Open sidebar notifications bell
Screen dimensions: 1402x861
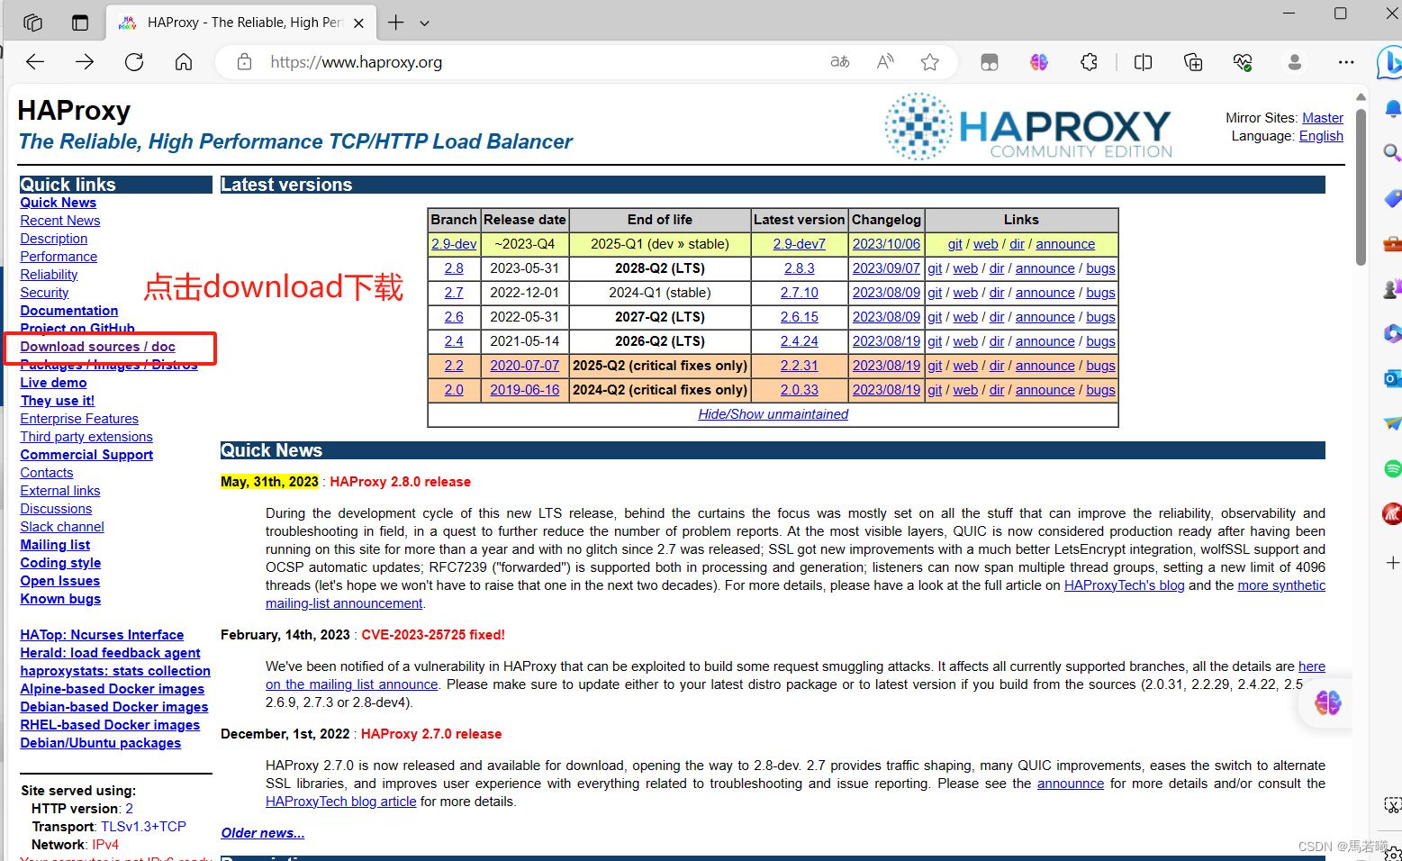(1392, 109)
